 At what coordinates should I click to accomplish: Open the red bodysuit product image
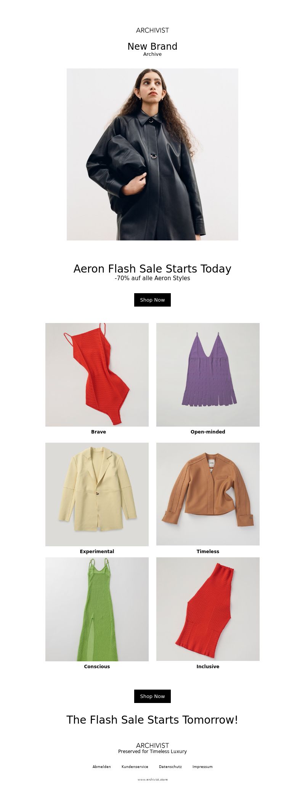(x=97, y=375)
